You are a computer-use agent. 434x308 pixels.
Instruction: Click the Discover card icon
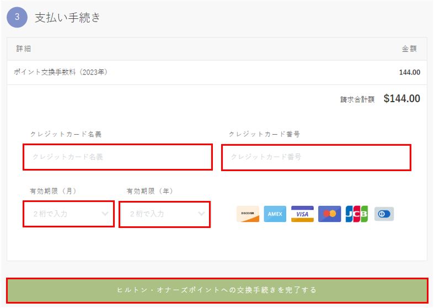point(248,214)
